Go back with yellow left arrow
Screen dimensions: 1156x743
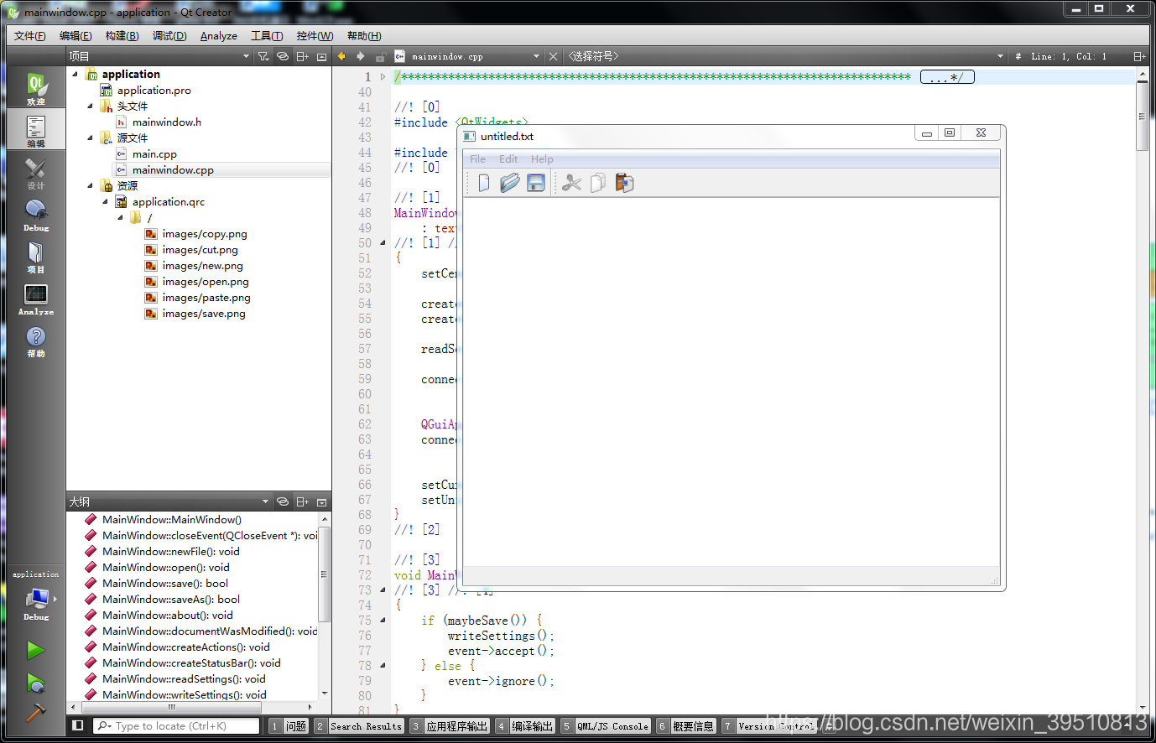pyautogui.click(x=341, y=56)
